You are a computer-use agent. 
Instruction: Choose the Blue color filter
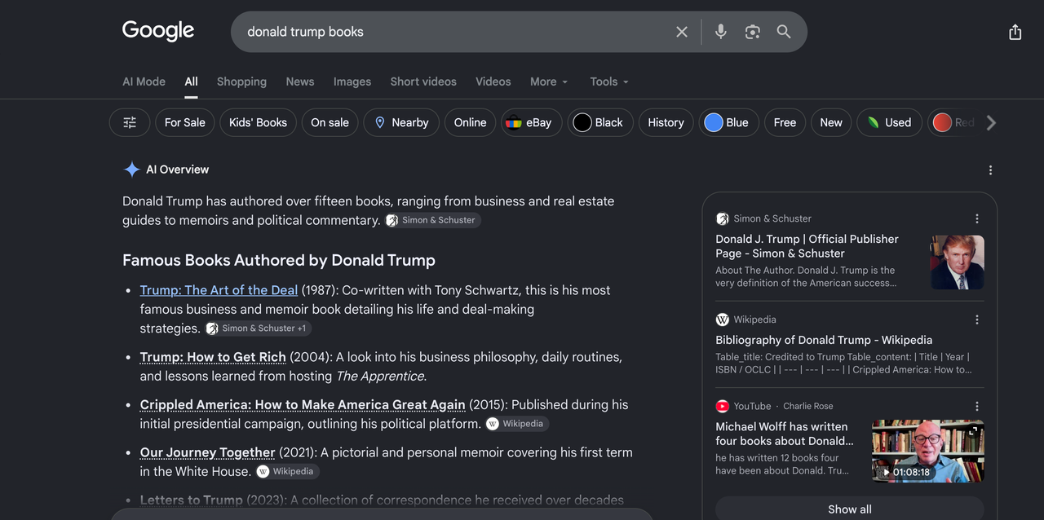[x=728, y=122]
